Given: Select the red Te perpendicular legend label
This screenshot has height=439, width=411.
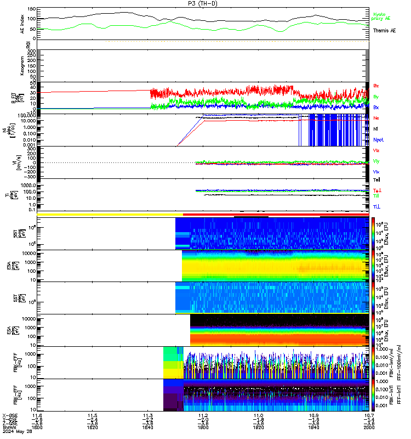Looking at the screenshot, I should pos(377,190).
